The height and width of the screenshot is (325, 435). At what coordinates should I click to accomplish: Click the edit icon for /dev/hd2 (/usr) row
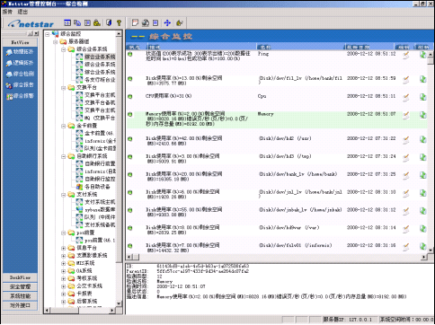[x=406, y=140]
